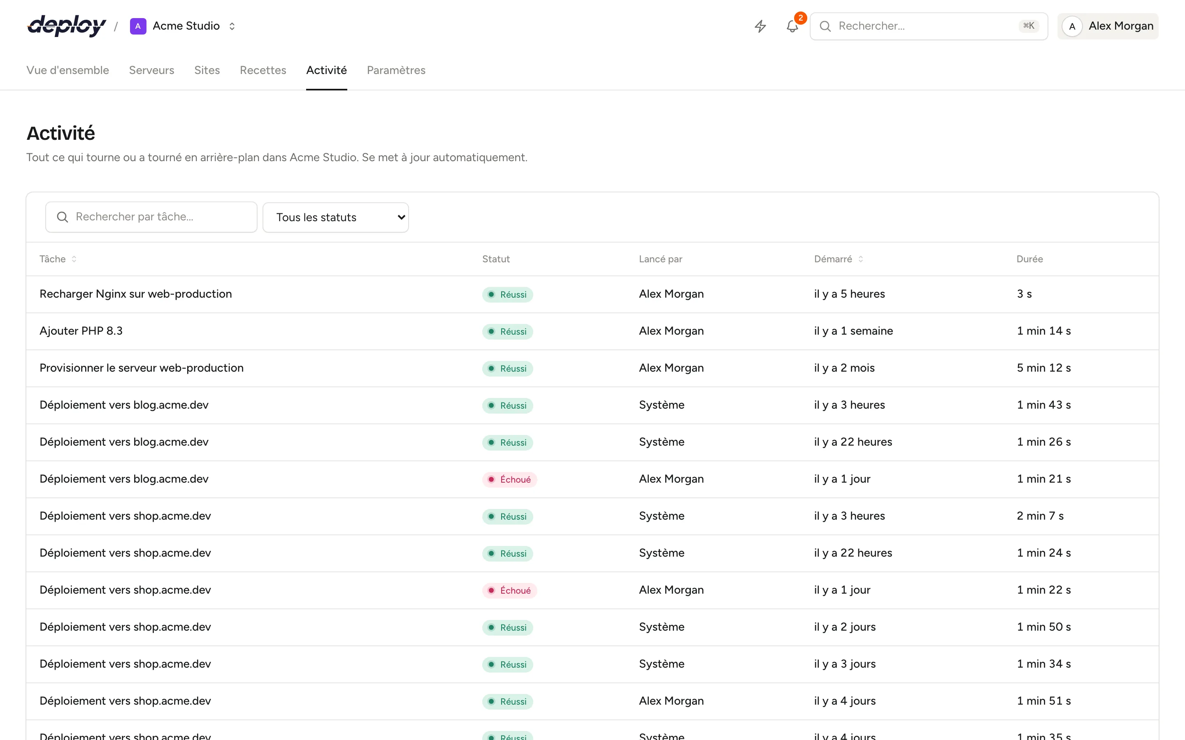Screen dimensions: 1185x740
Task: Open the Recettes tab
Action: pos(263,70)
